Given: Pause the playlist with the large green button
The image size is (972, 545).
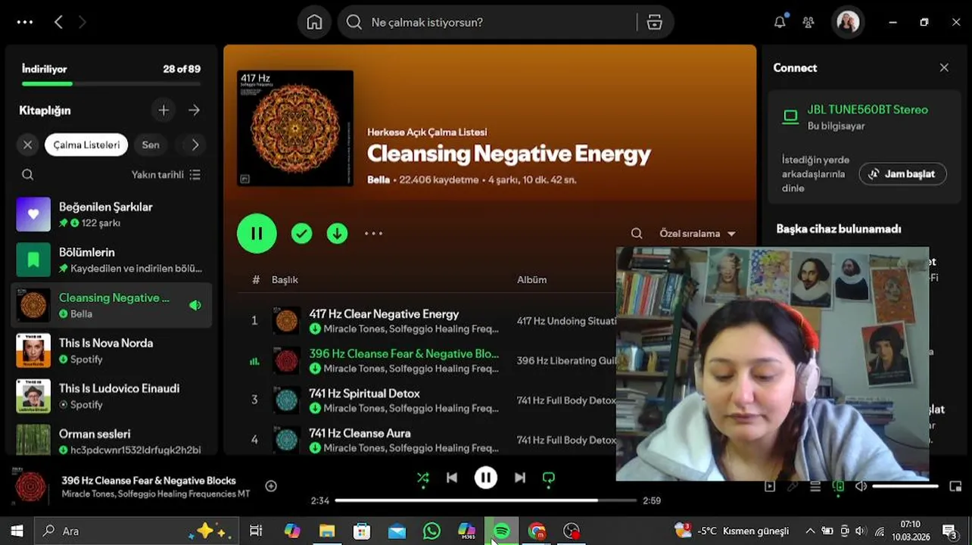Looking at the screenshot, I should 257,233.
